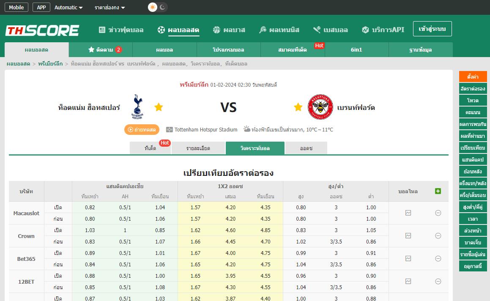Open ข่าวฟุตบอล news menu

click(x=121, y=30)
